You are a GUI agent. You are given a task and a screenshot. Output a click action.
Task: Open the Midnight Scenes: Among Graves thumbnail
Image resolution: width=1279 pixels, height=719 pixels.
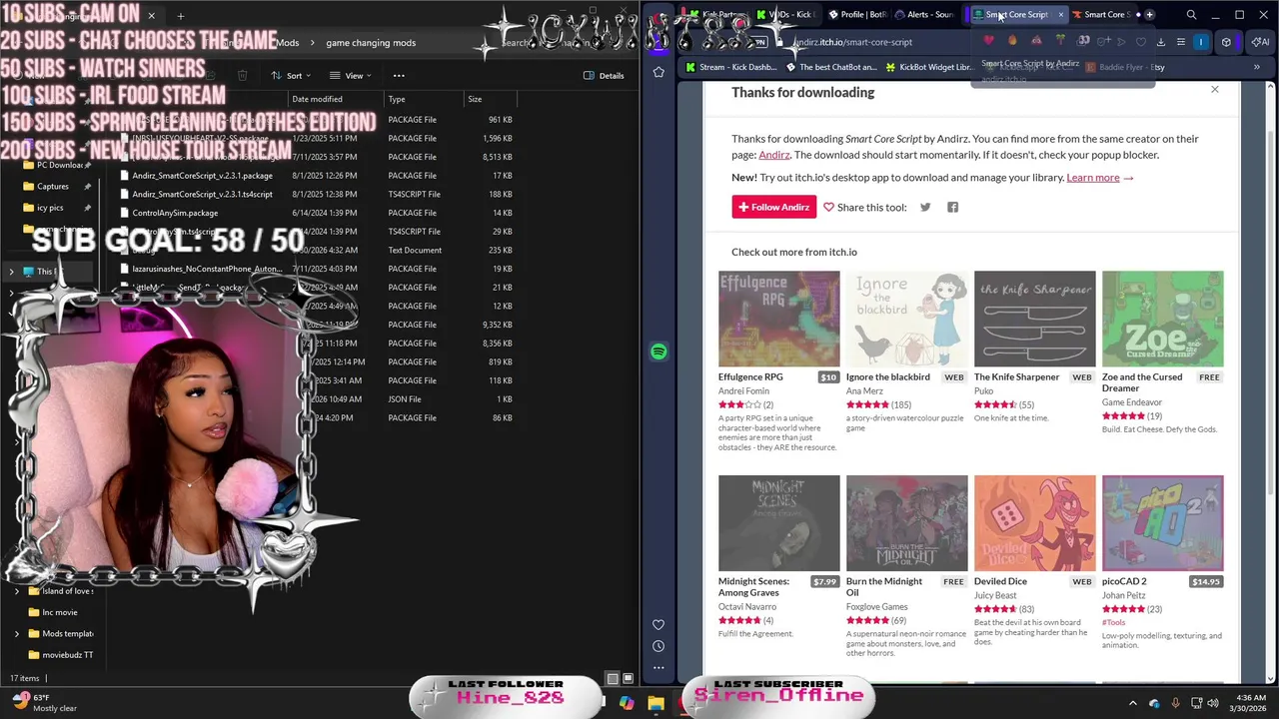[779, 523]
